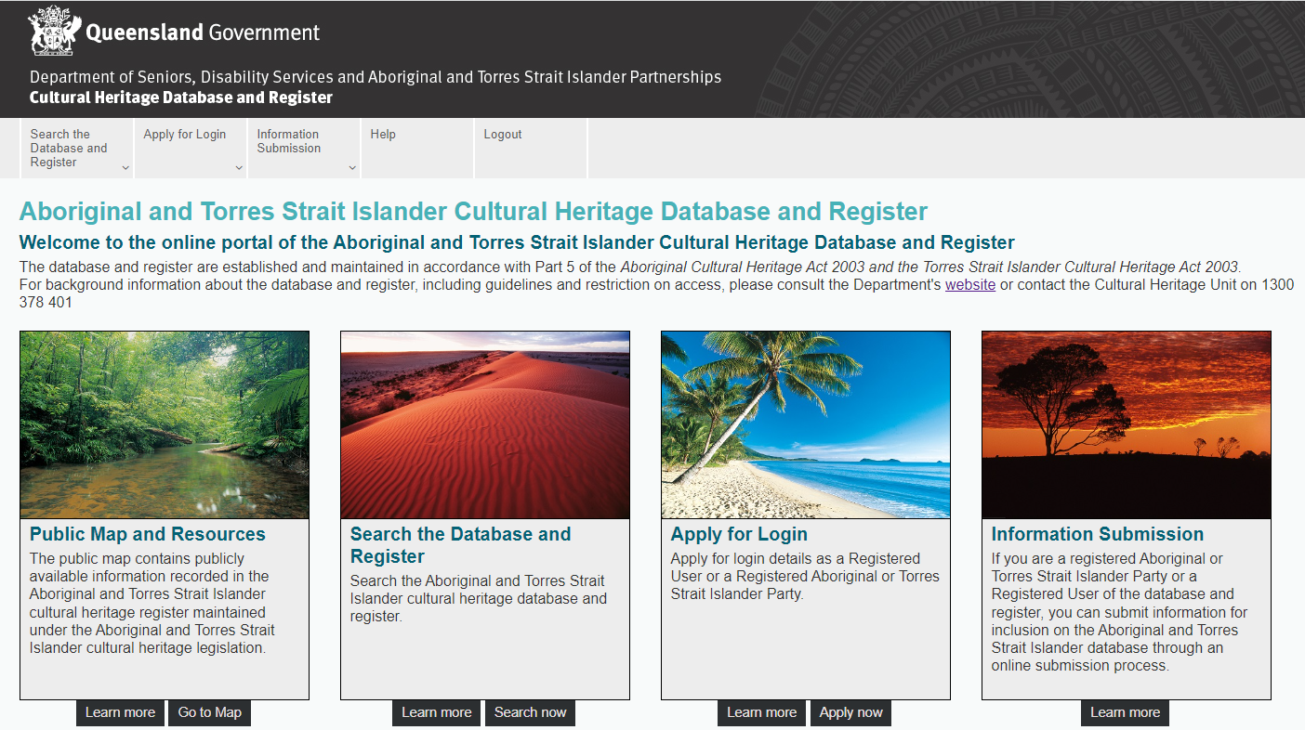
Task: Open the Information Submission menu
Action: click(304, 148)
